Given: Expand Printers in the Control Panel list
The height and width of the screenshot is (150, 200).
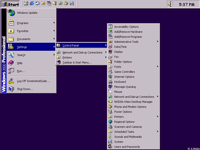Looking at the screenshot, I should pyautogui.click(x=133, y=117).
